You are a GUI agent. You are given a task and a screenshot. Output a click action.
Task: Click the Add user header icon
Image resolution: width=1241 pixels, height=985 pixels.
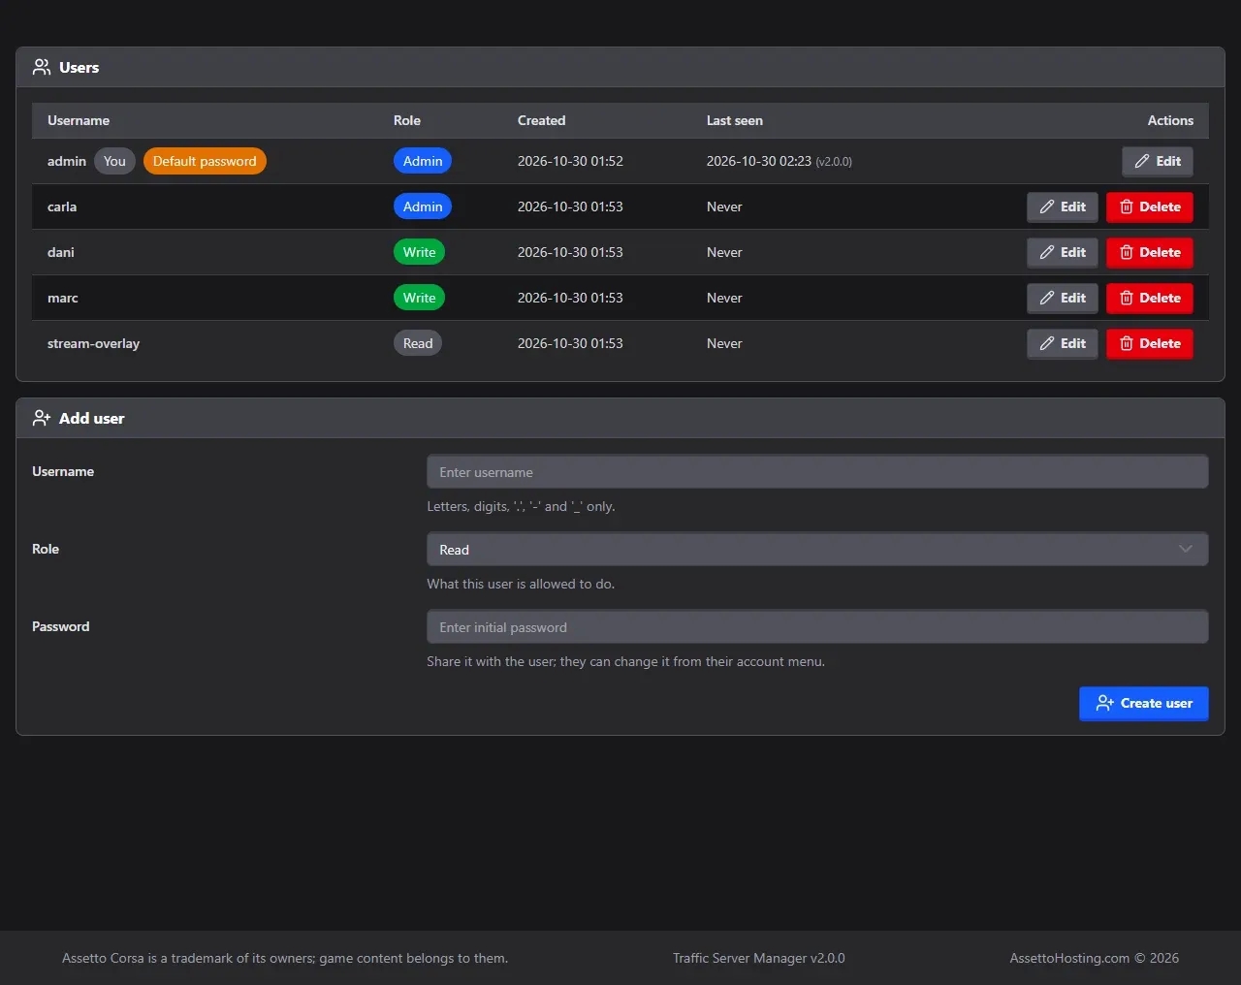[42, 418]
